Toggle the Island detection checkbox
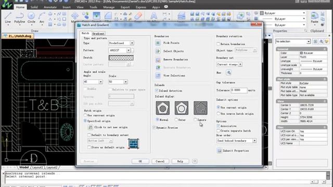Screen dimensions: 333x187 [x=157, y=91]
